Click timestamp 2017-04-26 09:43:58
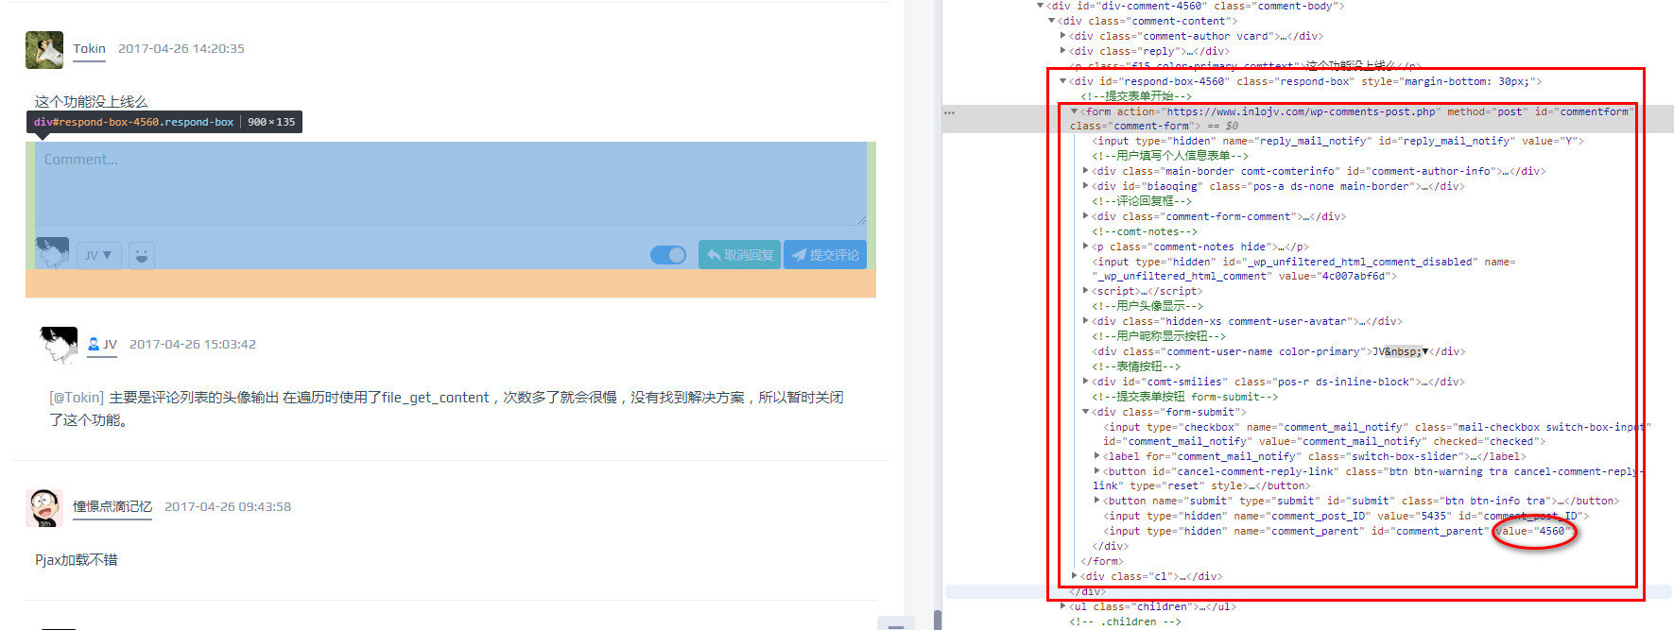This screenshot has width=1674, height=630. point(228,507)
